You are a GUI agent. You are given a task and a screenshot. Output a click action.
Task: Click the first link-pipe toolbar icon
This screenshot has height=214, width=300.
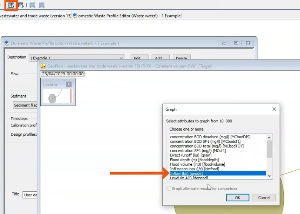coord(33,5)
